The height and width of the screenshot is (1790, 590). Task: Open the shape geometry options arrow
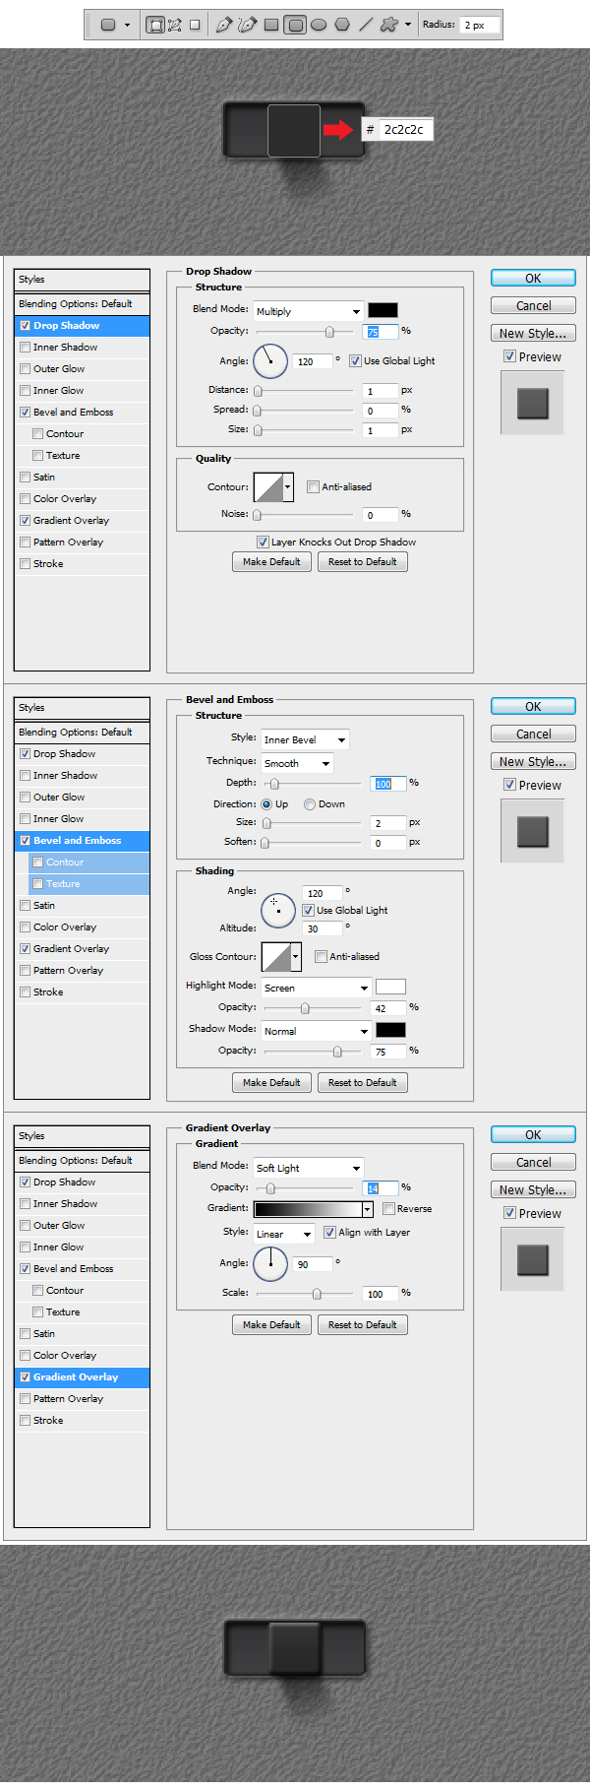coord(408,25)
